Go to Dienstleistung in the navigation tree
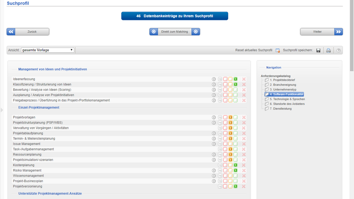Image resolution: width=354 pixels, height=199 pixels. point(281,109)
